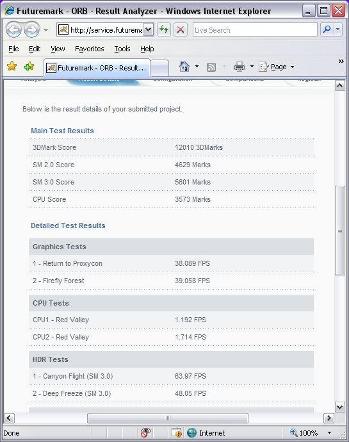Screen dimensions: 349x442
Task: Click the security warning status icon
Action: click(x=177, y=432)
